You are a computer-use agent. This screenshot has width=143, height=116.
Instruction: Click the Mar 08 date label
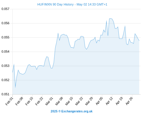[x=59, y=101]
